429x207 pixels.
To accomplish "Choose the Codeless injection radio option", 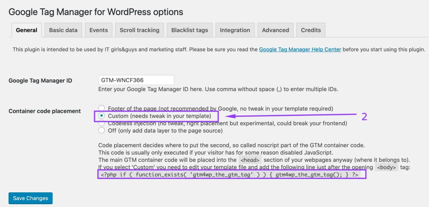I will [101, 123].
